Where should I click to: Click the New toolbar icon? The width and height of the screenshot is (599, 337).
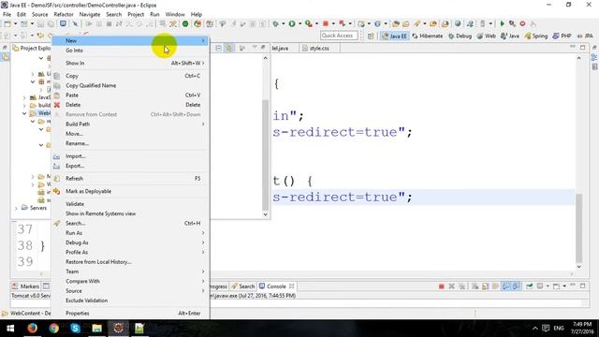7,23
